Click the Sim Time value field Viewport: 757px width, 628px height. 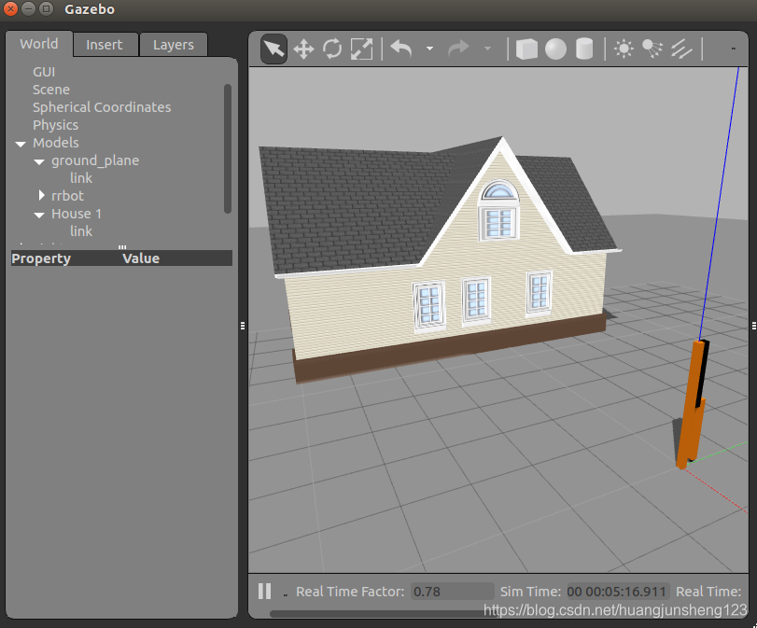coord(618,592)
